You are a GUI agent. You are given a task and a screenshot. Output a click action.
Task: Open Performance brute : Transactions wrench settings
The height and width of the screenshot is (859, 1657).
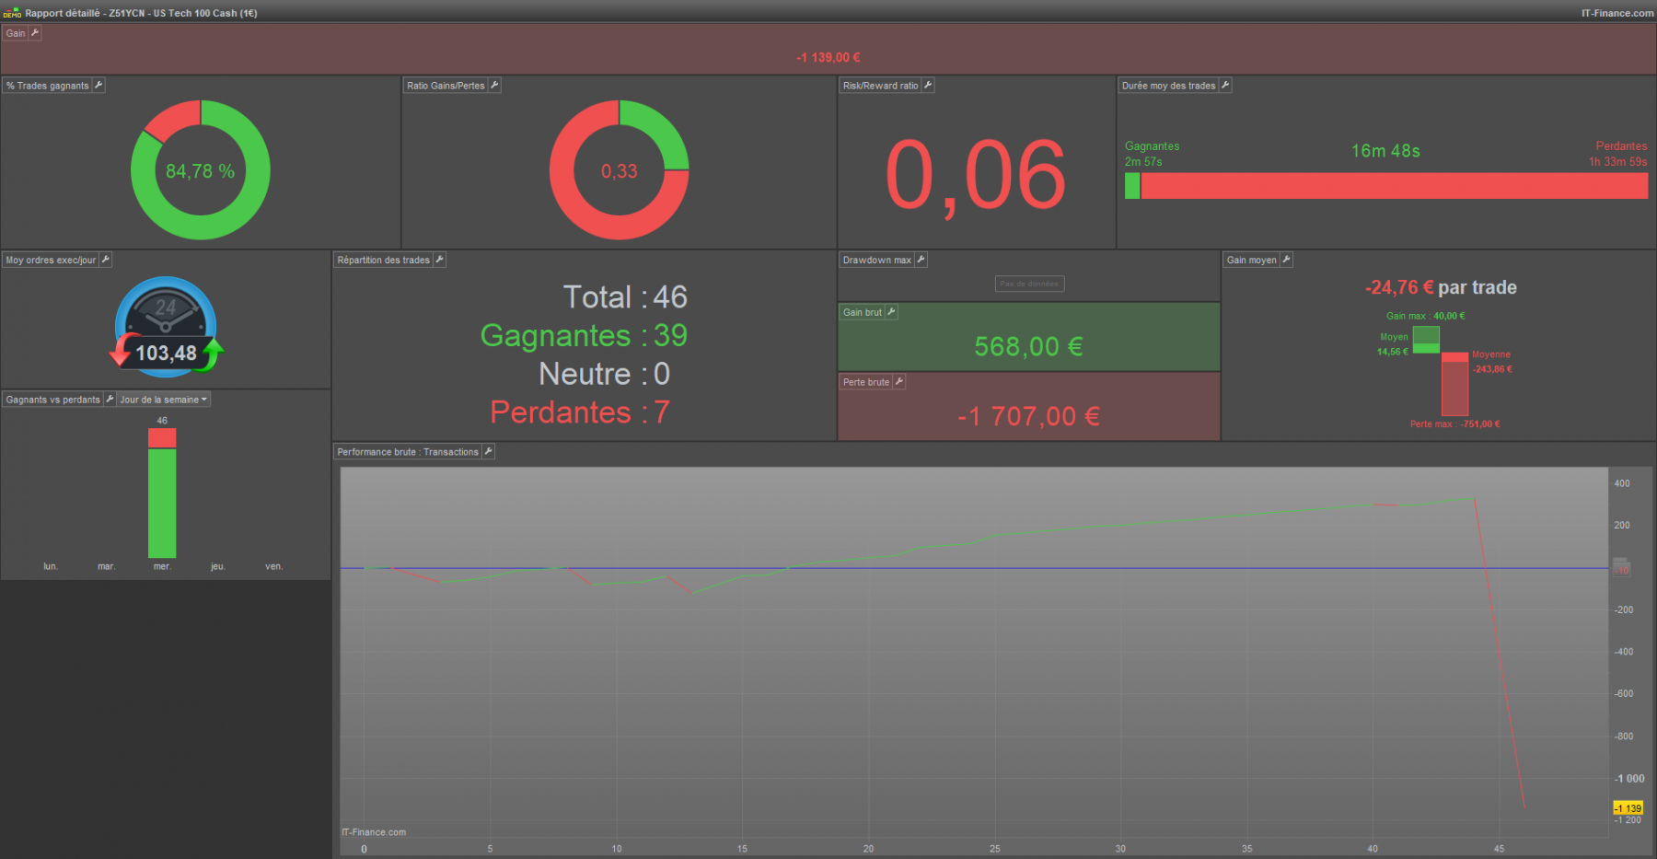point(489,451)
